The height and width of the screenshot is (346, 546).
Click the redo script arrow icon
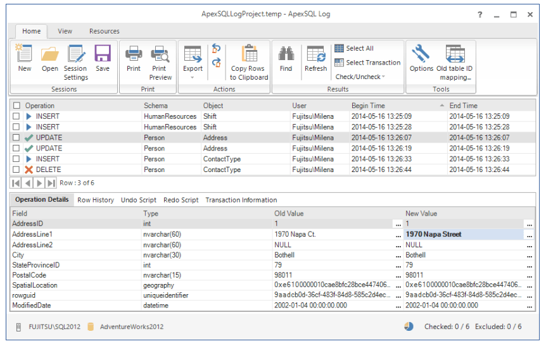216,63
